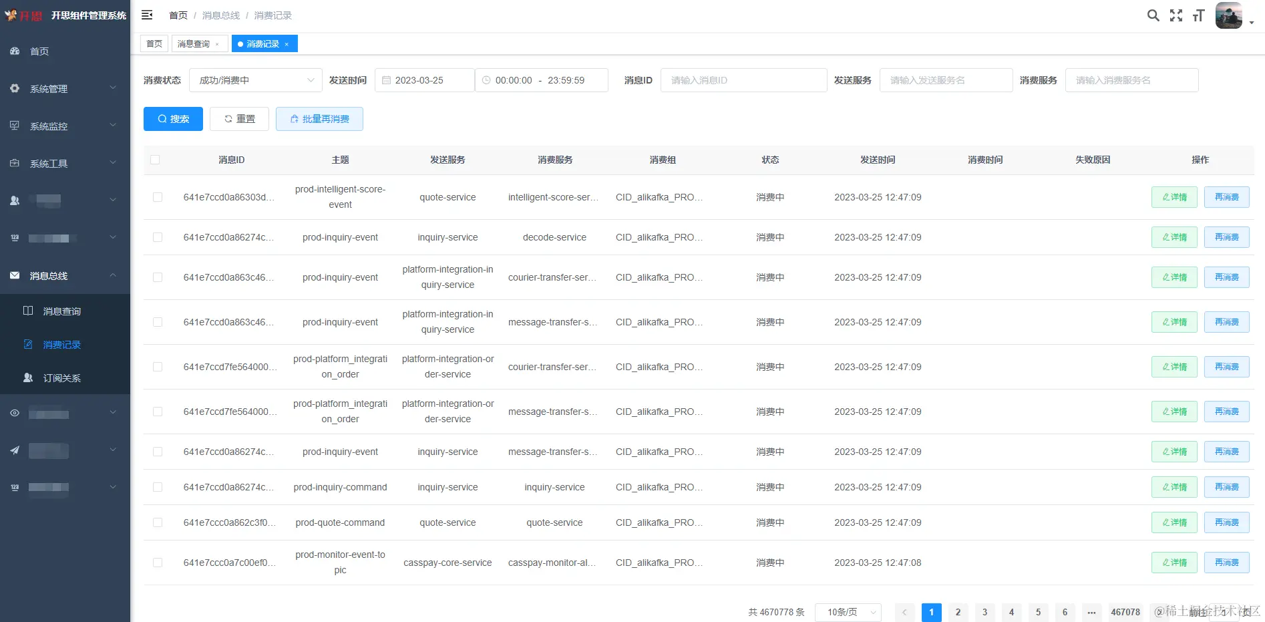This screenshot has height=622, width=1265.
Task: Expand the 系统监控 menu
Action: point(65,126)
